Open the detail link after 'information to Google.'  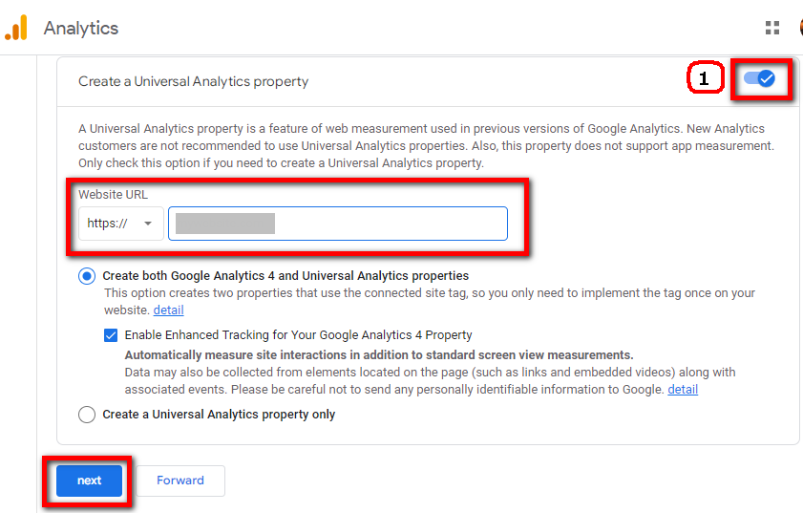pos(683,390)
